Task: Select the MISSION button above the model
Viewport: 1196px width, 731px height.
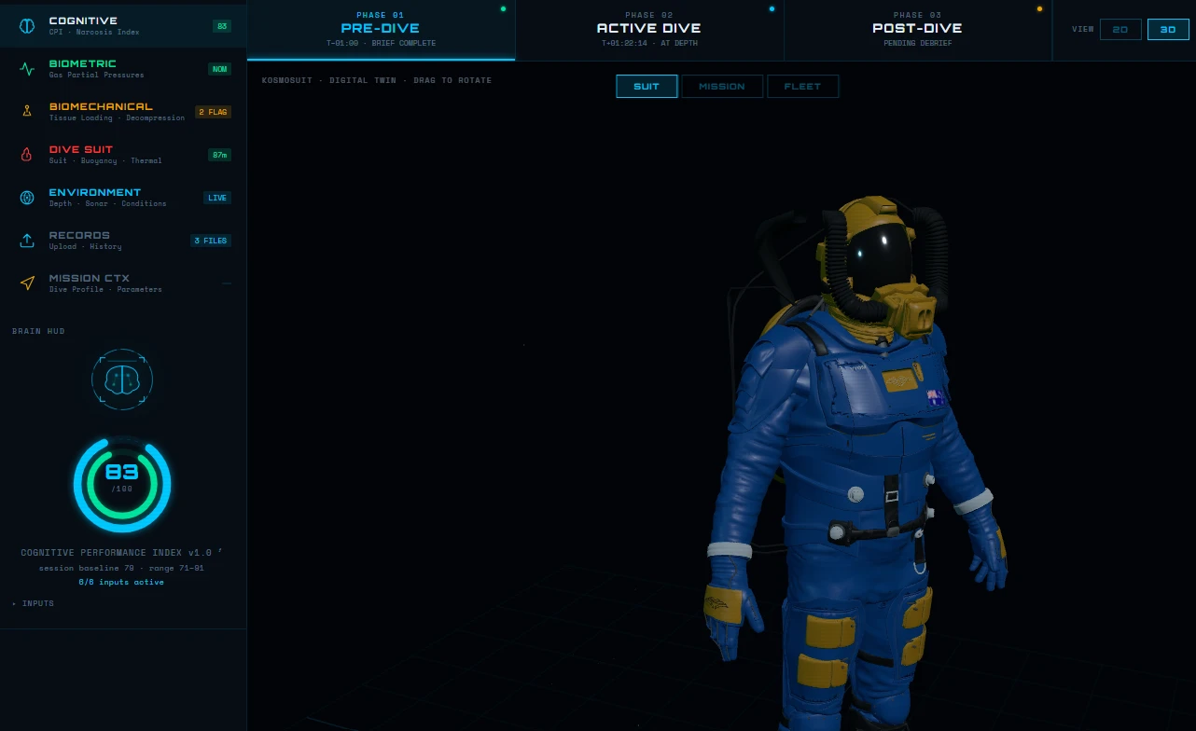Action: (x=722, y=87)
